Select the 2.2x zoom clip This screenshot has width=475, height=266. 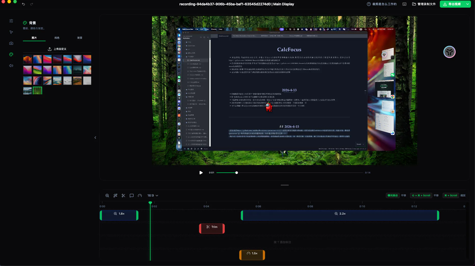340,215
